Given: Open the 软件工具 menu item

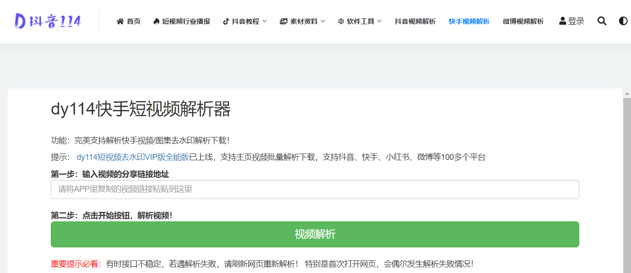Looking at the screenshot, I should 356,21.
